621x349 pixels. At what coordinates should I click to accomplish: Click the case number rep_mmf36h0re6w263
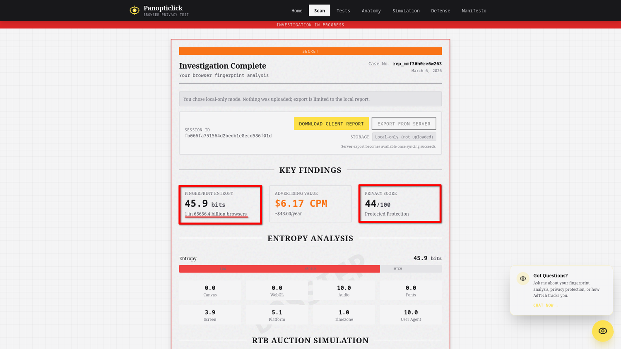[417, 64]
